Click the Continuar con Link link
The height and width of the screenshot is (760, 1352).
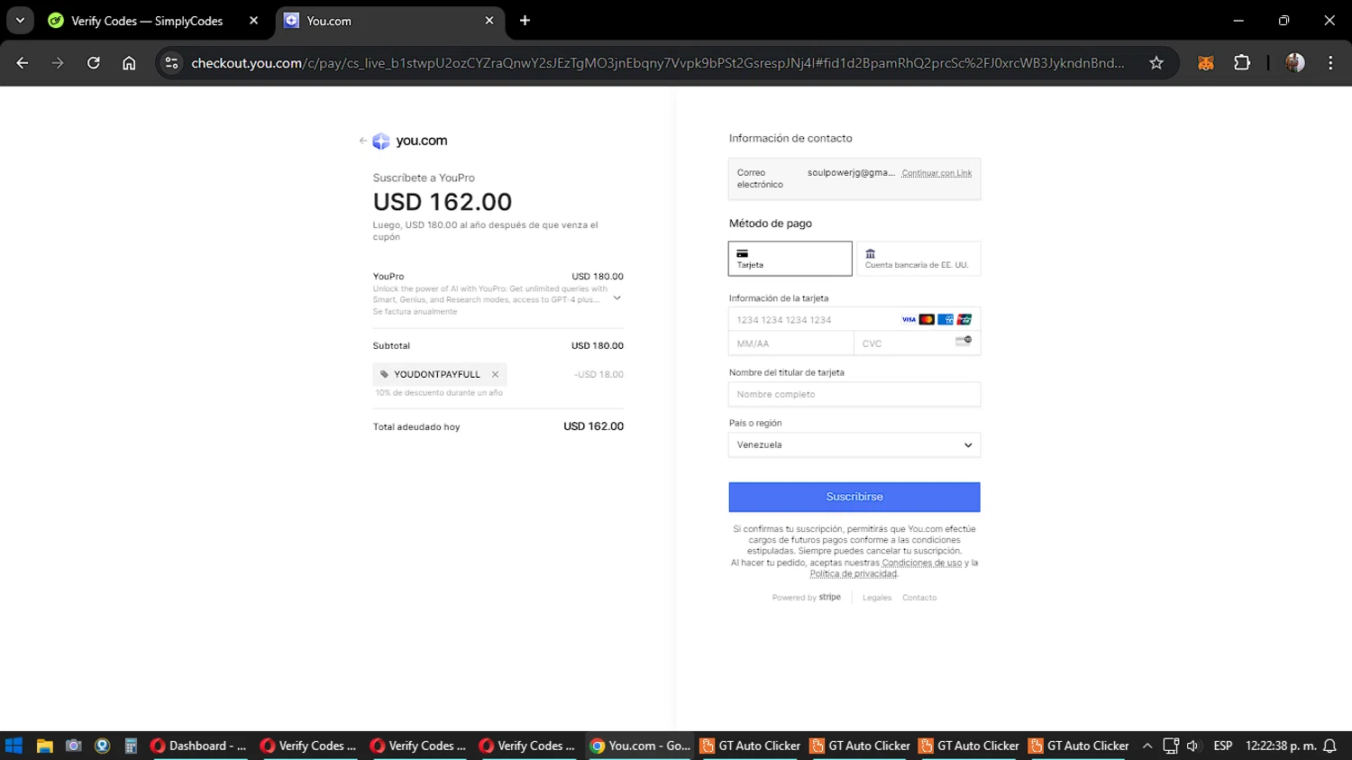[936, 173]
